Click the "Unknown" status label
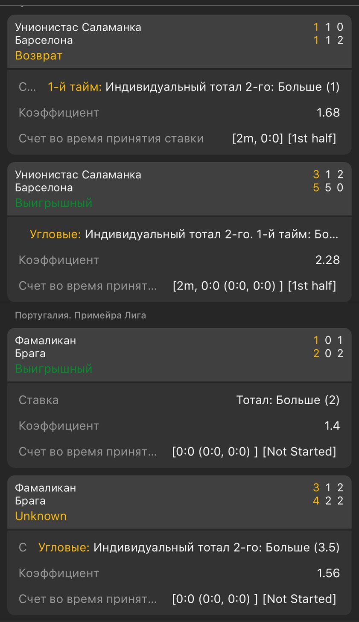This screenshot has width=359, height=622. point(41,516)
